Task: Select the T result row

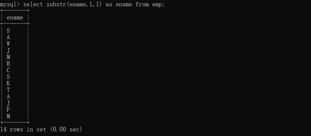Action: tap(15, 90)
